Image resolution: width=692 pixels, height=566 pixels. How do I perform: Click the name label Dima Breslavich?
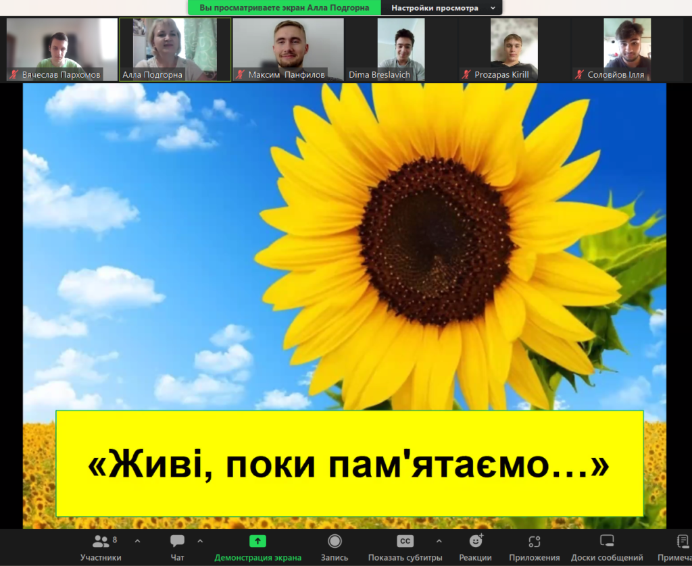click(x=380, y=74)
